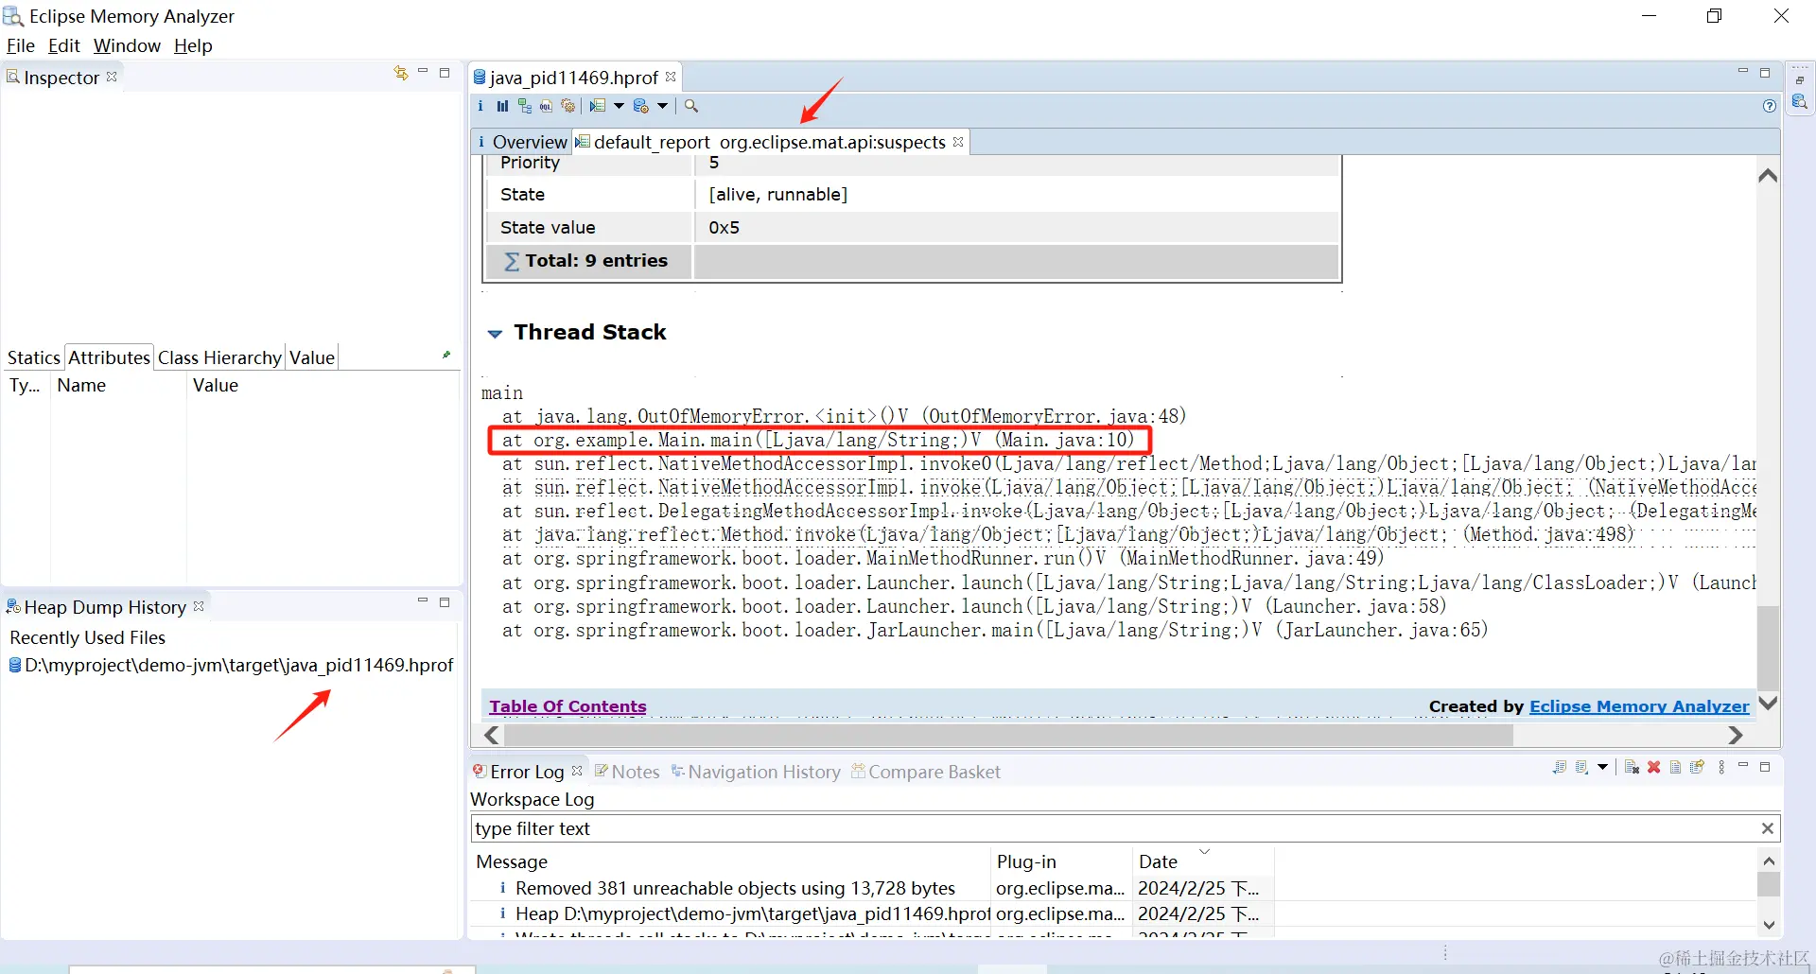Select the Removed 381 unreachable objects message
Viewport: 1816px width, 974px height.
click(x=735, y=888)
